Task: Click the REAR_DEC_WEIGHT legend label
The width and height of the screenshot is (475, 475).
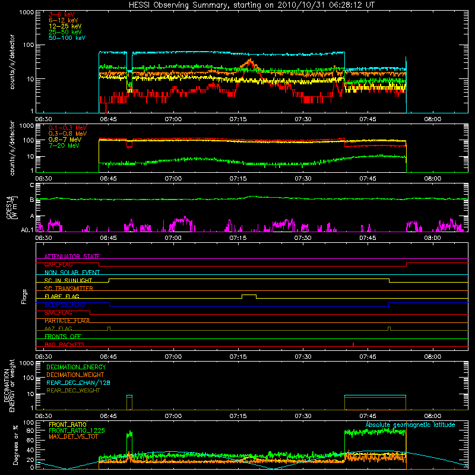Action: click(73, 391)
